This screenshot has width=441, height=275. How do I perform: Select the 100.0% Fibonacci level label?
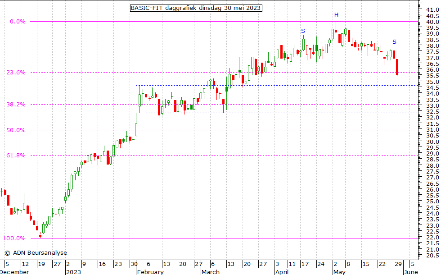(14, 238)
